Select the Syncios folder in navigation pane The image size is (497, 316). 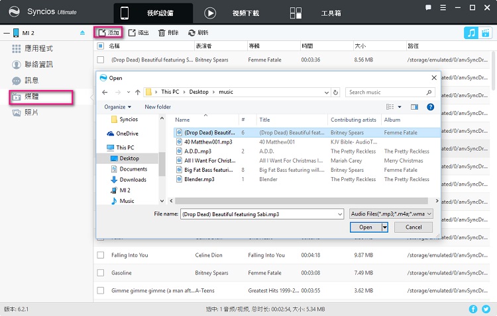tap(125, 119)
